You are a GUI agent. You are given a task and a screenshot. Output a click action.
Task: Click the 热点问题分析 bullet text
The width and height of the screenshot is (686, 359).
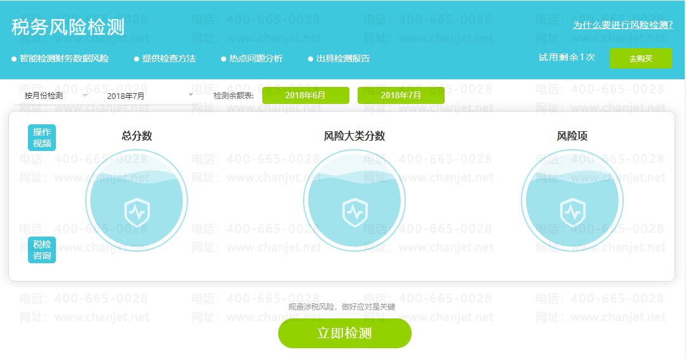pos(256,58)
